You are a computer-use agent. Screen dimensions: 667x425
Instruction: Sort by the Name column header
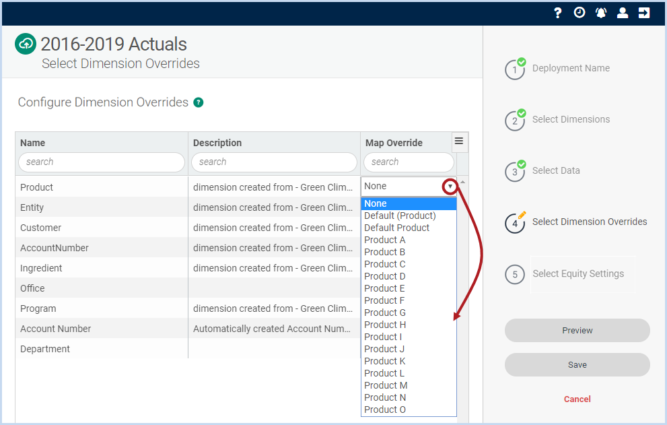[33, 143]
